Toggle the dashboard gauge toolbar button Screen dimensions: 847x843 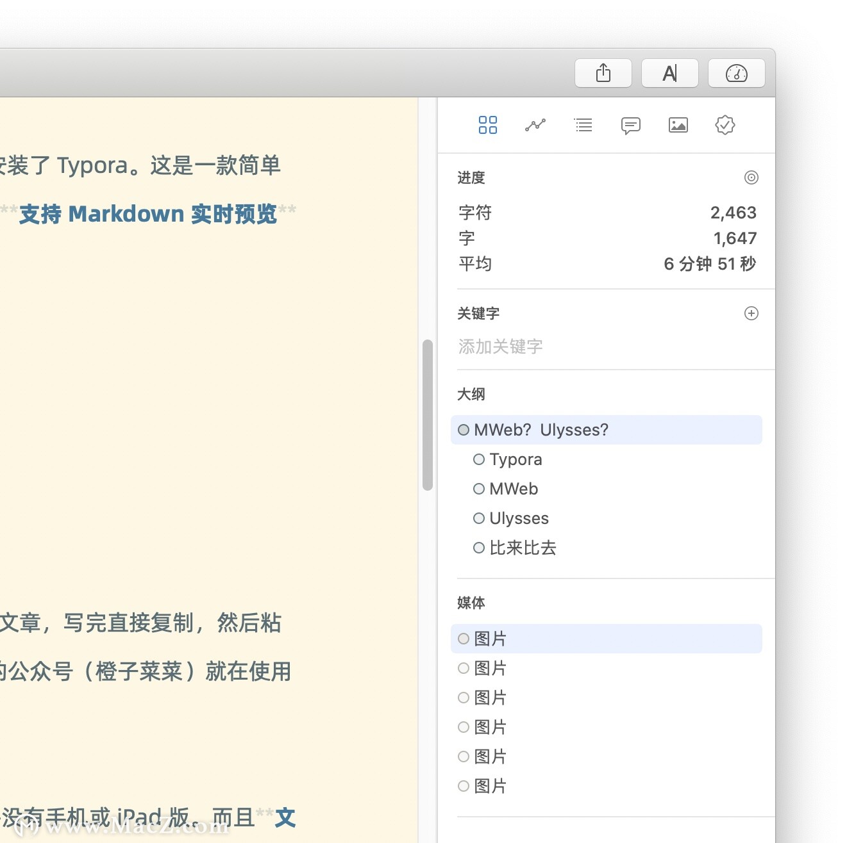(x=737, y=73)
